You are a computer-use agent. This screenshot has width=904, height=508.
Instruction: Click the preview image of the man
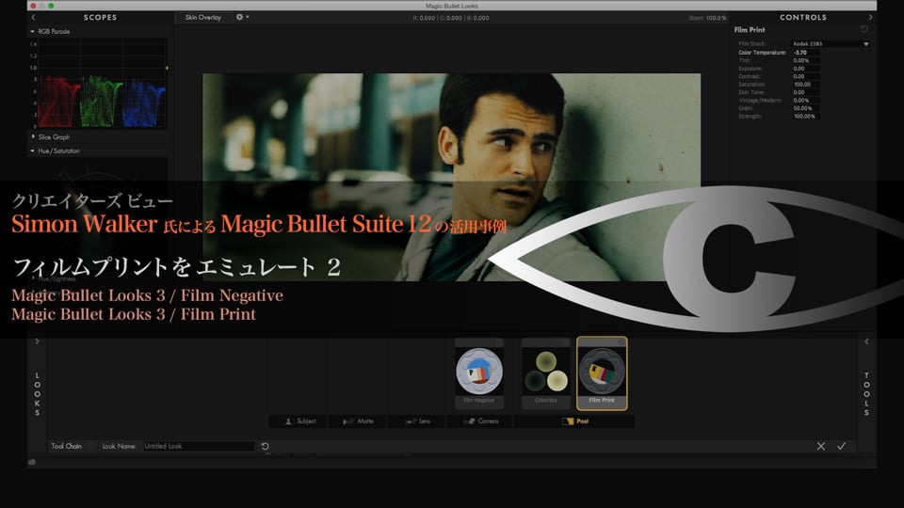(x=451, y=177)
